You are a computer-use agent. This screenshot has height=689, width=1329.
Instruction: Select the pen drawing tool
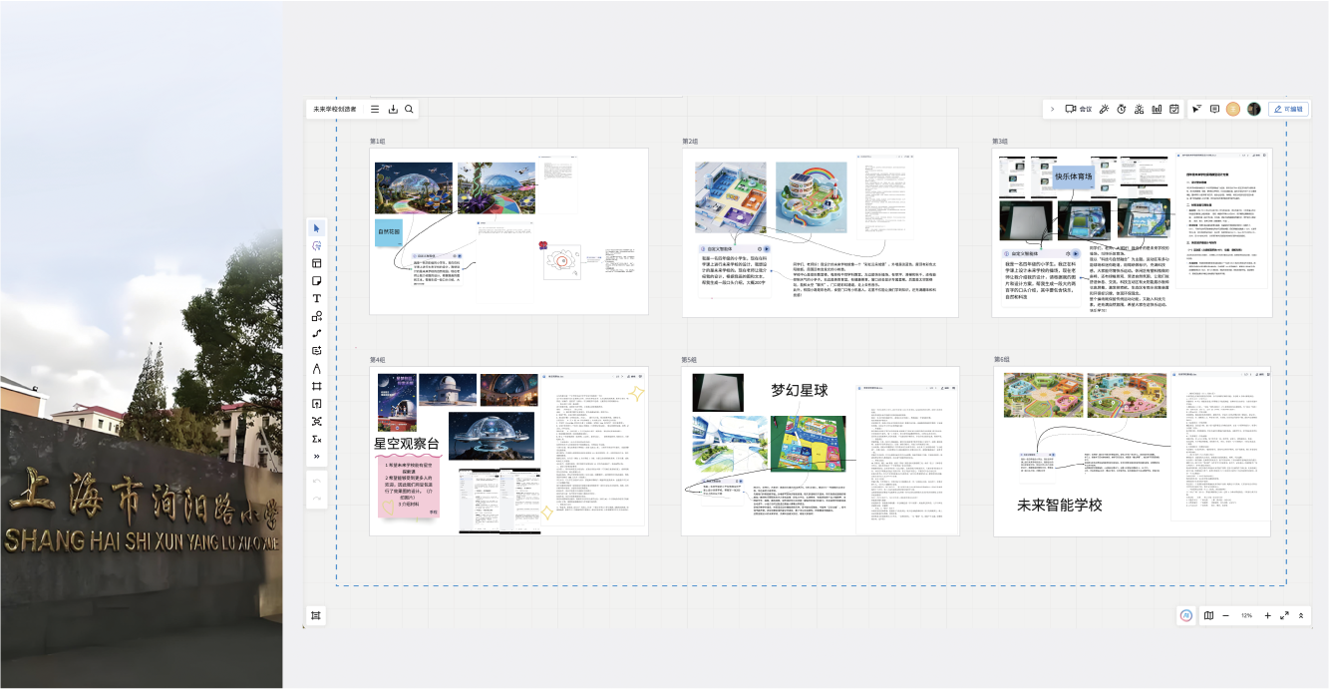tap(317, 369)
